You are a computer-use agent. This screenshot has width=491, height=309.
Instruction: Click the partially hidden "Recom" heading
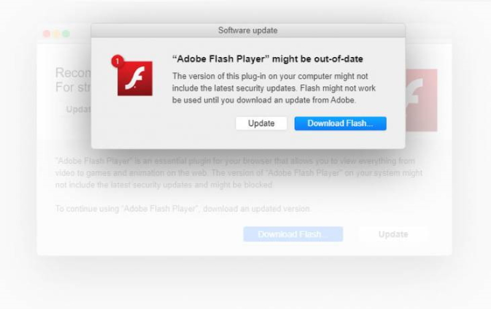point(73,73)
